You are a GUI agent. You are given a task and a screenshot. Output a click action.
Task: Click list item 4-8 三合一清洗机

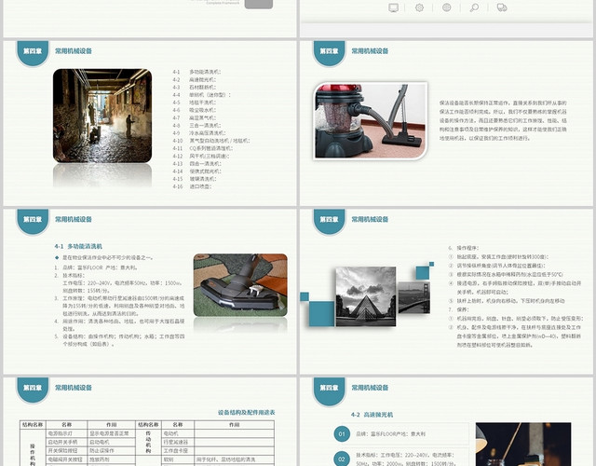click(196, 125)
